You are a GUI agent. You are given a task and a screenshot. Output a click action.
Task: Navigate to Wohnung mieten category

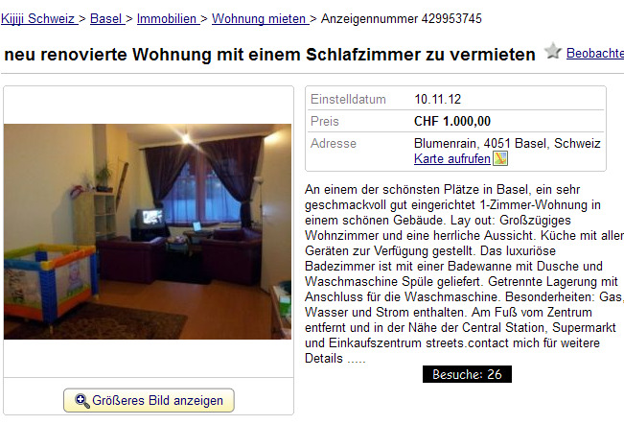coord(261,19)
